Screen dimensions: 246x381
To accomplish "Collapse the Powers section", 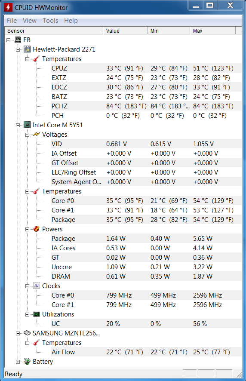I will pos(27,229).
